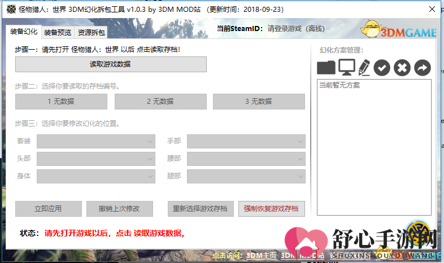Click the pencil edit scheme icon
444x263 pixels.
pos(364,68)
